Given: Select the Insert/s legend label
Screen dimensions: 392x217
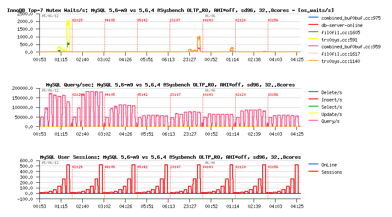Looking at the screenshot, I should [x=332, y=100].
